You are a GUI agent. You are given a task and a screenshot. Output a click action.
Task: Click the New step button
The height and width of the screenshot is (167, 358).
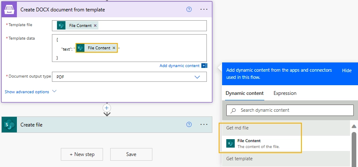[x=82, y=154]
